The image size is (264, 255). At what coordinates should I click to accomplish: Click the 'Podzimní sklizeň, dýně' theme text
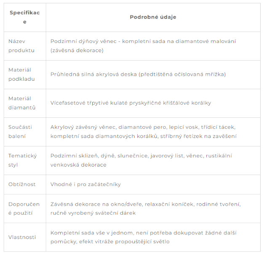[83, 156]
